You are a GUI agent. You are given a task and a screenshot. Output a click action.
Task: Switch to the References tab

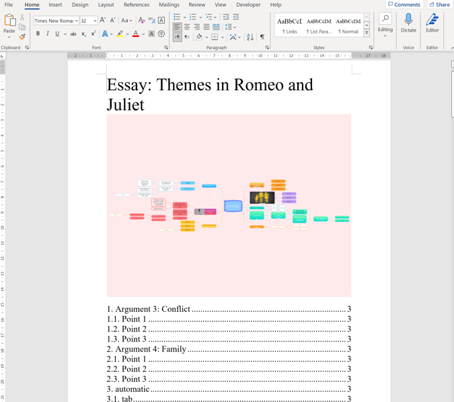coord(137,5)
